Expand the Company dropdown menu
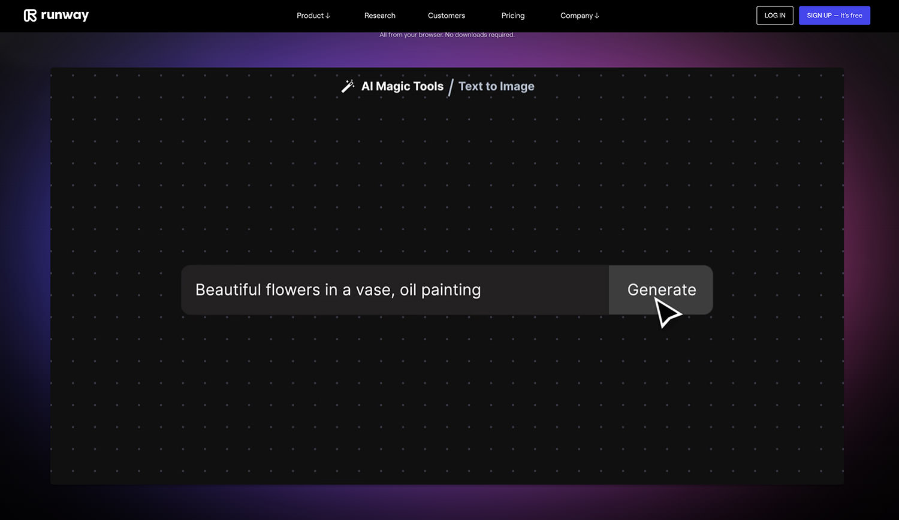899x520 pixels. (x=580, y=16)
